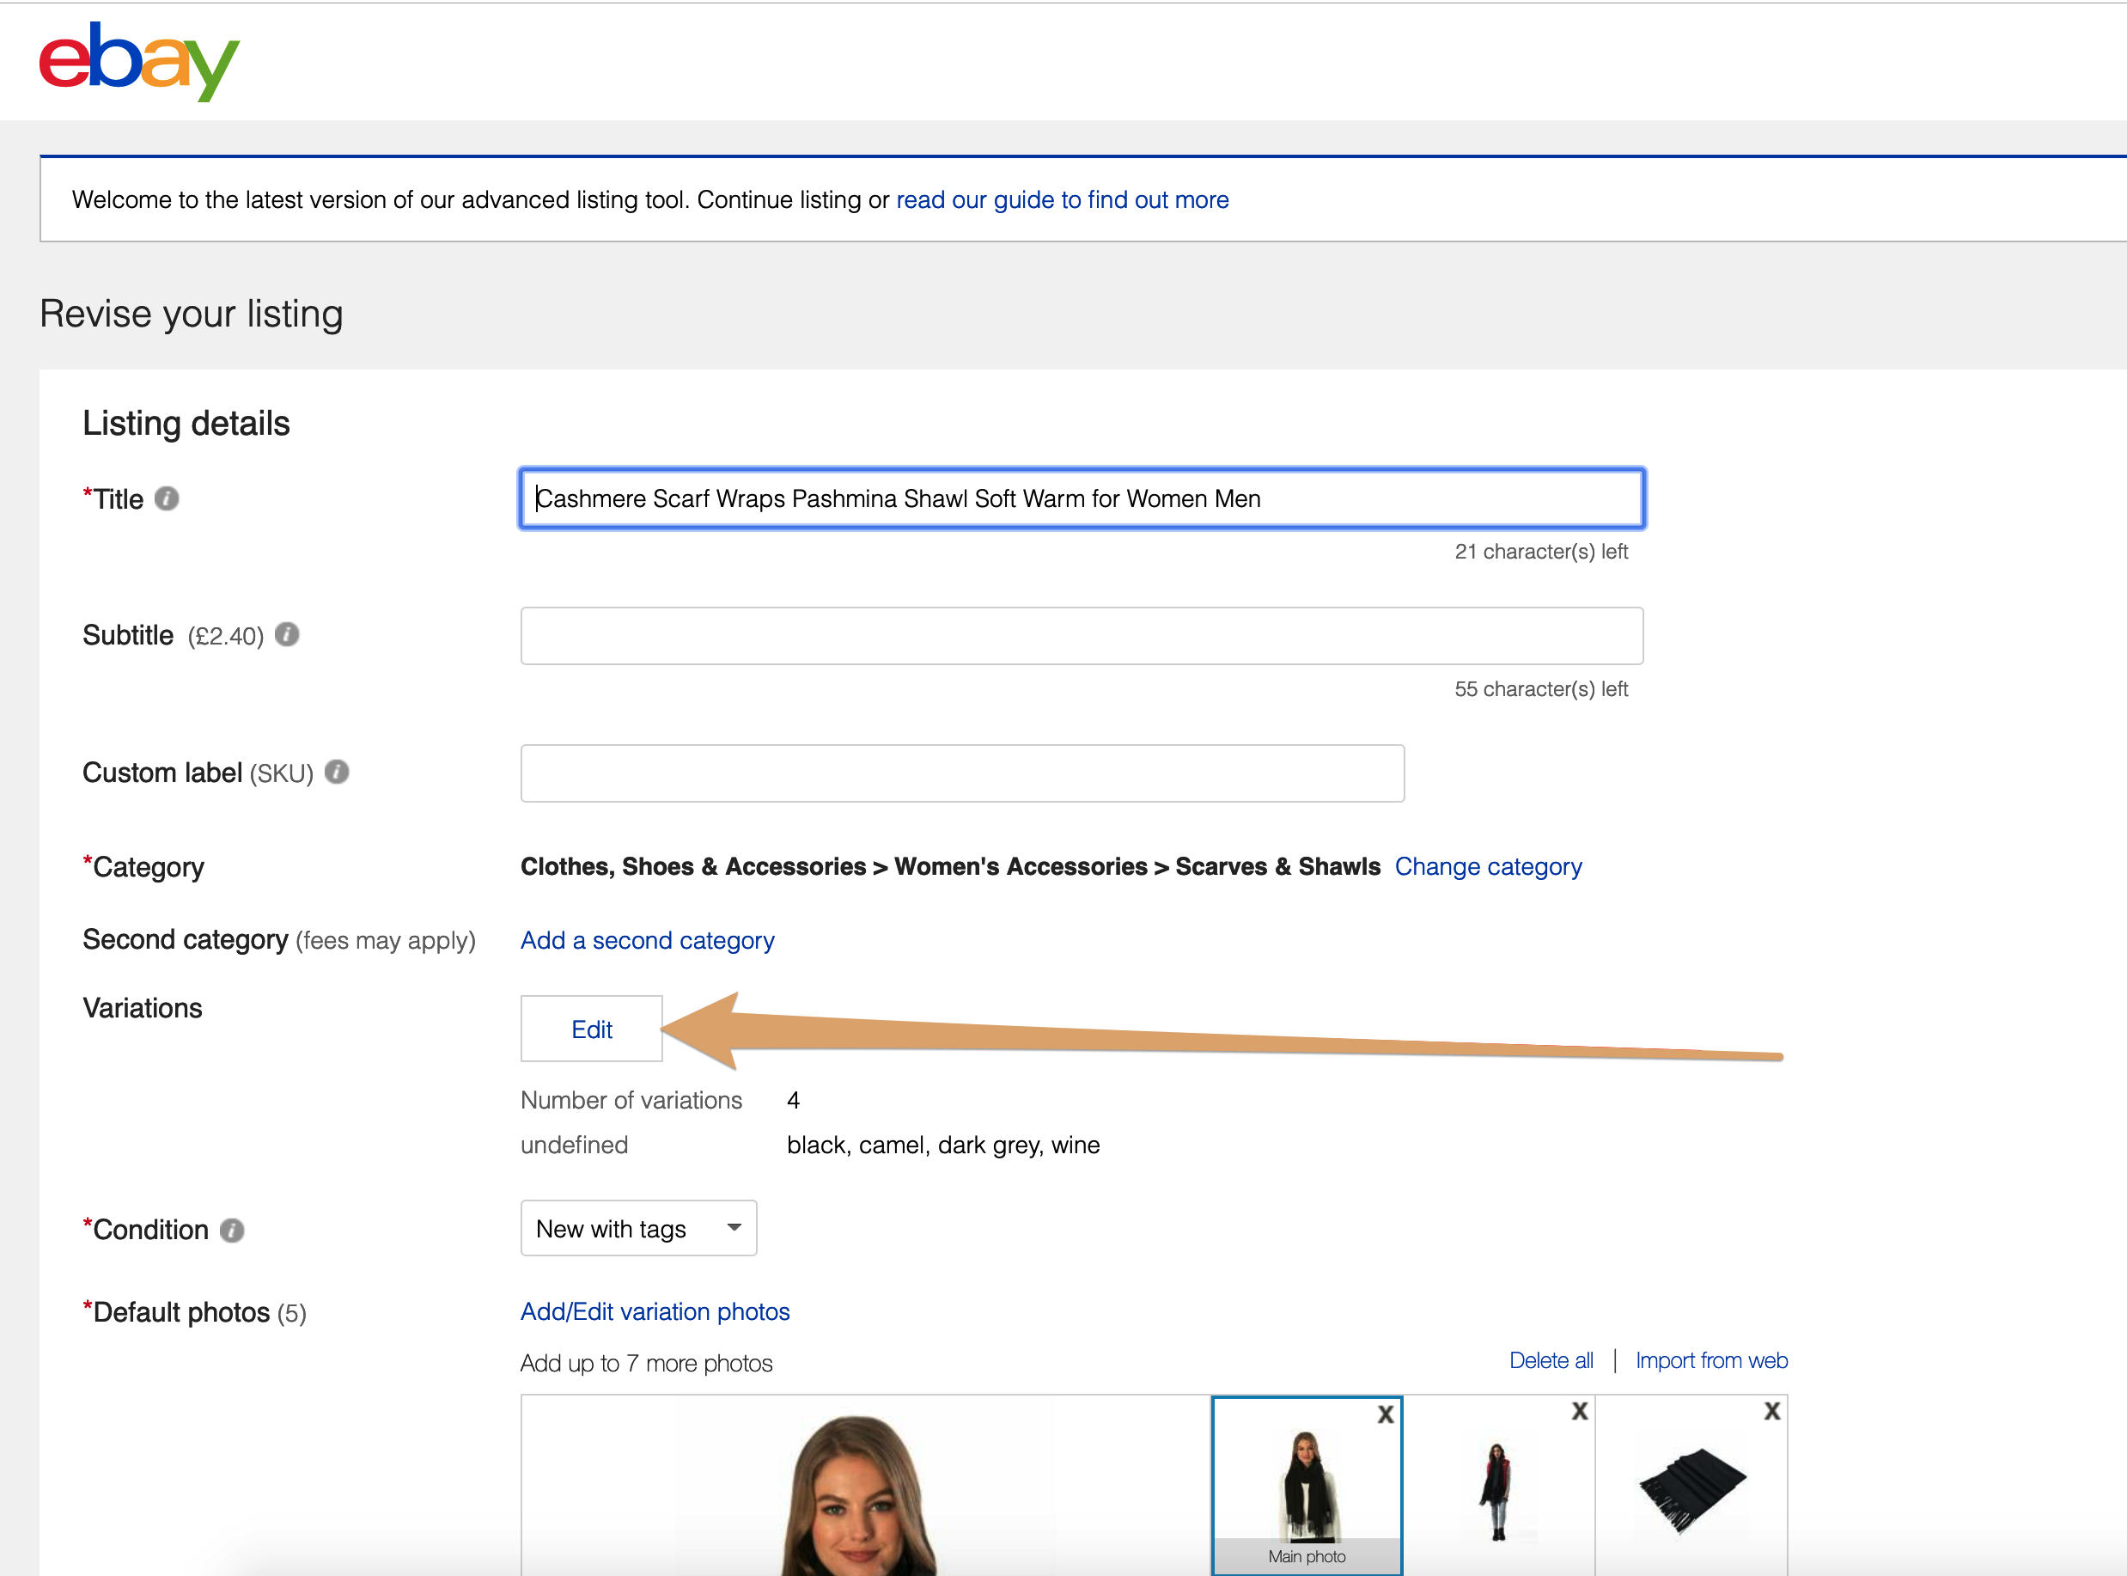Screen dimensions: 2127x1576
Task: Open the Condition dropdown showing New with tags
Action: [639, 1228]
